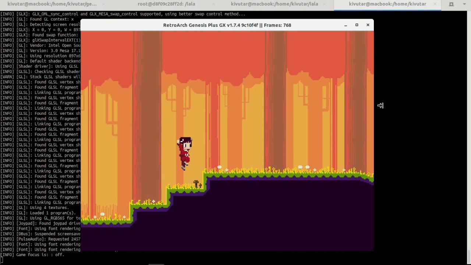Select the kivutar@macbook:/home/kivutar tab
This screenshot has width=471, height=265.
tap(387, 4)
